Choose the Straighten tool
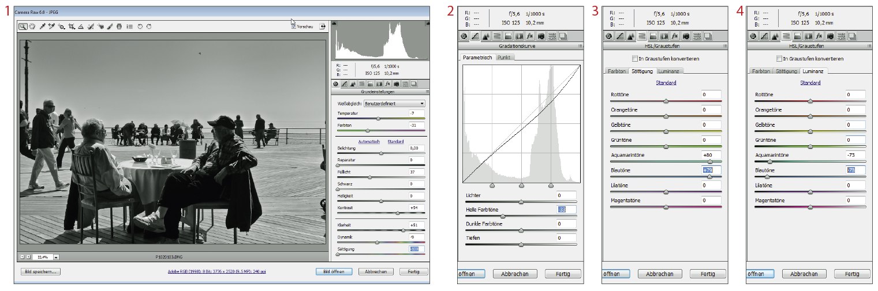The width and height of the screenshot is (878, 291). [81, 26]
